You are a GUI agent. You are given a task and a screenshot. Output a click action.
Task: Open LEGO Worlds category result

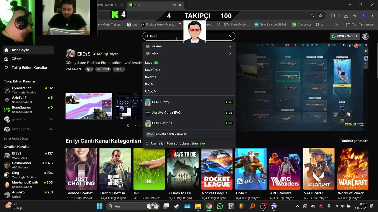point(189,123)
